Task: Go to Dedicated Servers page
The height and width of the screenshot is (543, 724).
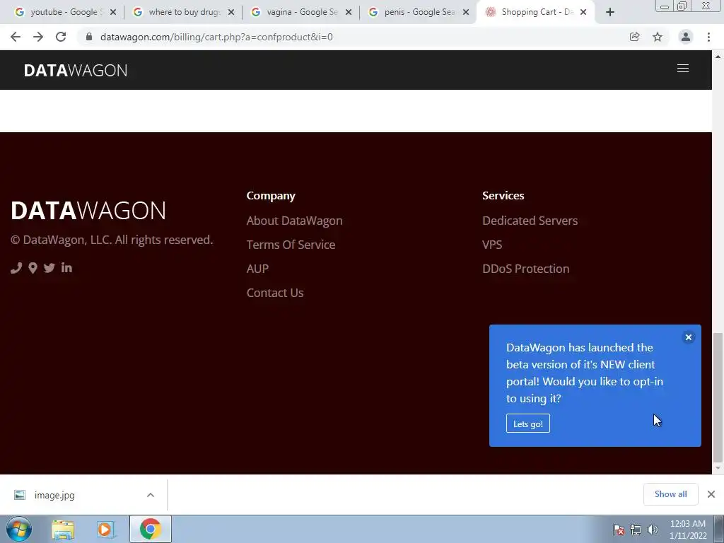Action: (x=530, y=221)
